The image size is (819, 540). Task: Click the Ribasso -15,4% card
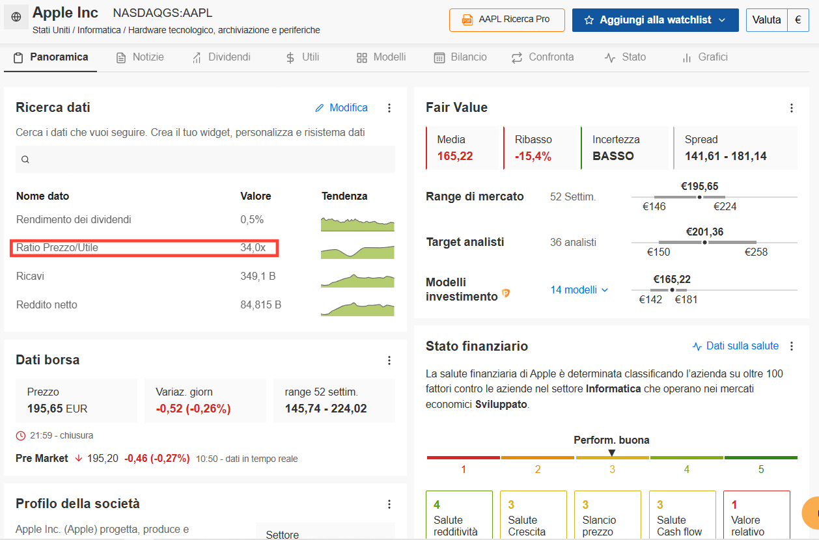point(540,148)
